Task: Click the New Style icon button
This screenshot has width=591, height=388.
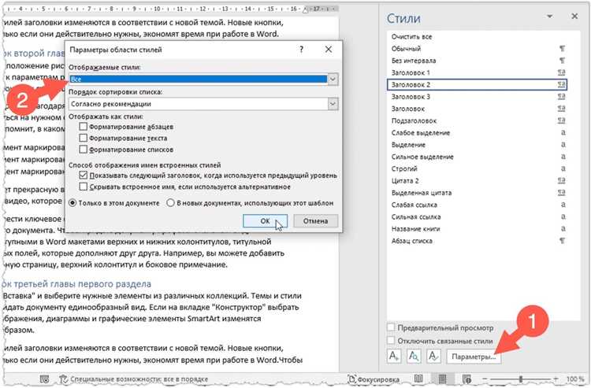Action: (394, 356)
